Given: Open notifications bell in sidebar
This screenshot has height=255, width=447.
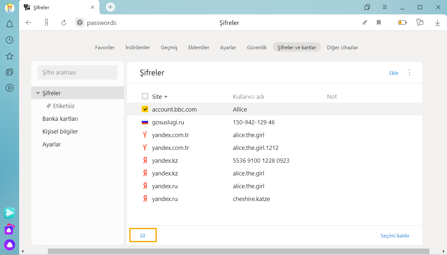Looking at the screenshot, I should tap(10, 24).
